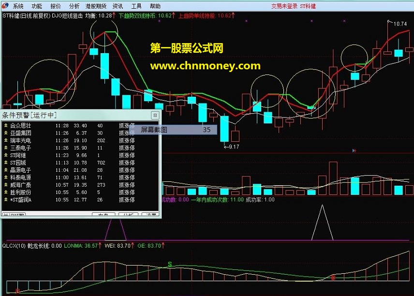Open the 分析 menu
The image size is (414, 296).
(74, 6)
